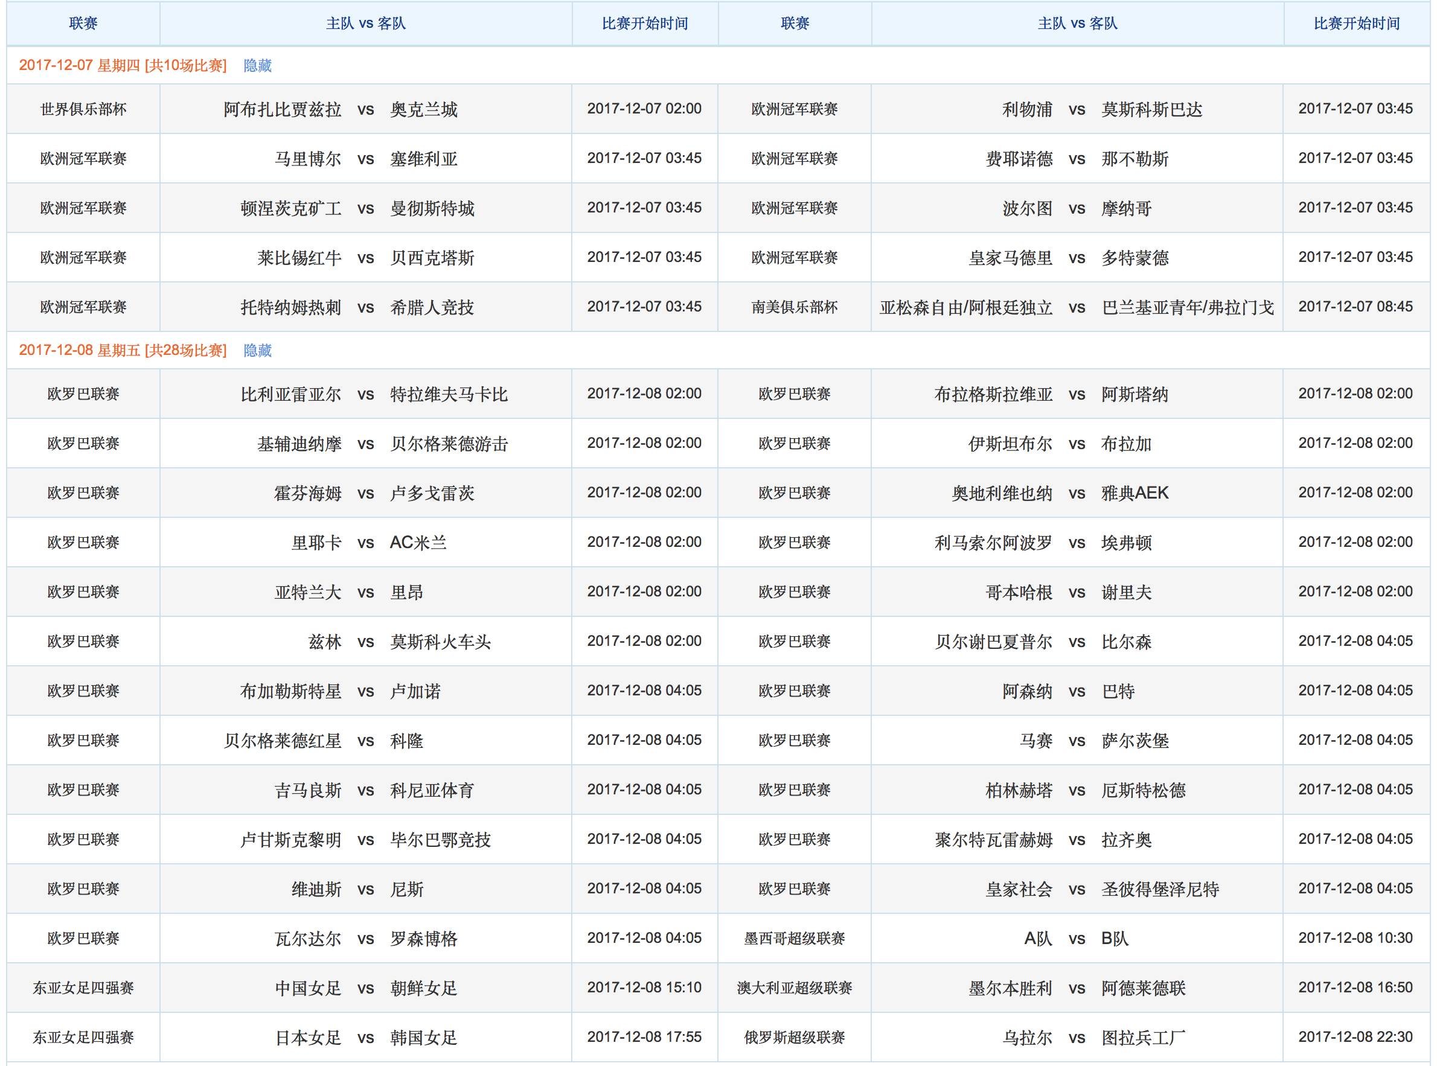Click away team 莫斯科火车头

(441, 642)
